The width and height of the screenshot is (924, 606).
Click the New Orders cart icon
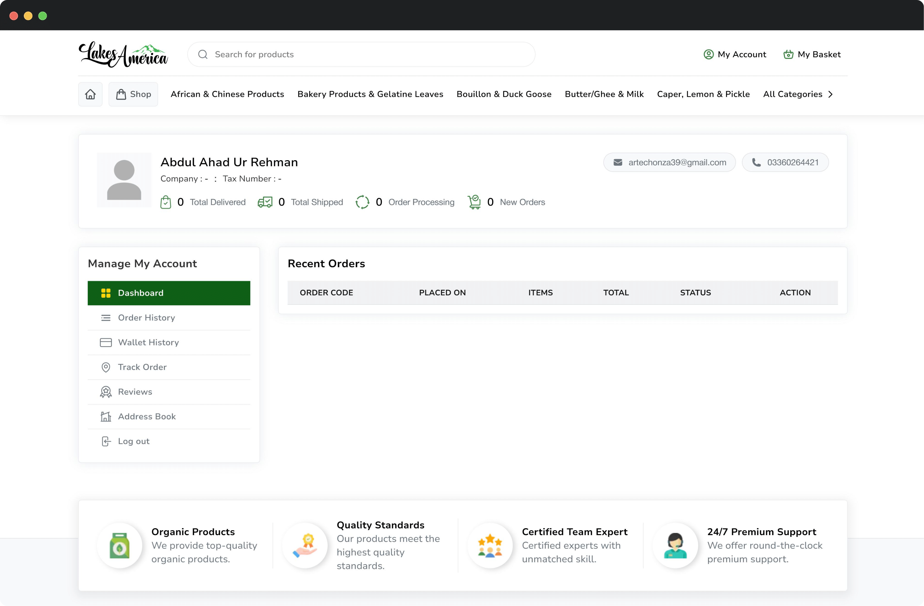point(474,202)
